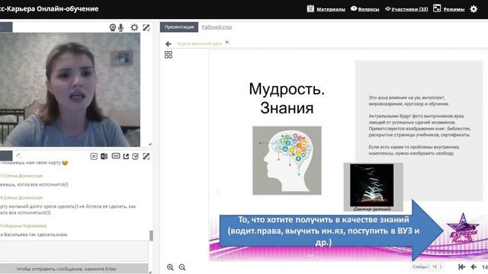Open the Карта желаний.pptx file tab
488x274 pixels.
point(200,44)
